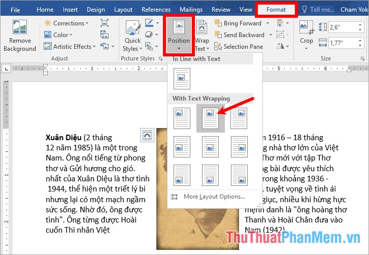This screenshot has height=255, width=369.
Task: Choose Middle Right position with text wrapping
Action: 239,146
